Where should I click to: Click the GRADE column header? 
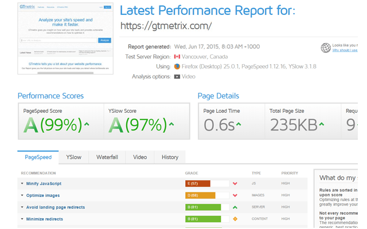pos(192,173)
